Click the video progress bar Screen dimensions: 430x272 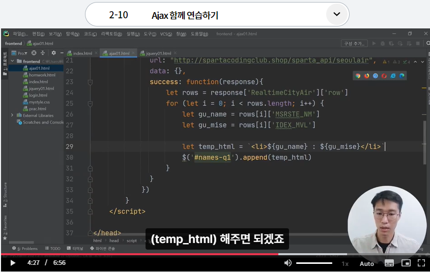point(215,254)
